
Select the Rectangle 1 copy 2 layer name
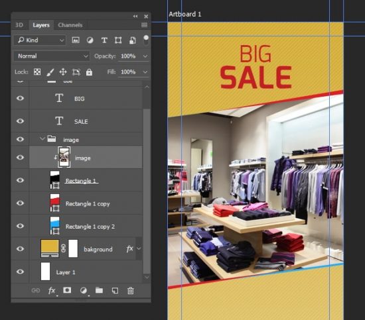90,227
